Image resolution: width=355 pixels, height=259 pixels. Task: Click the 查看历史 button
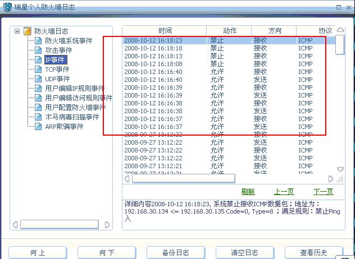click(x=314, y=252)
